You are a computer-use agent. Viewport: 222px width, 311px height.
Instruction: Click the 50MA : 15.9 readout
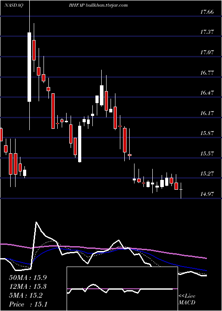click(x=28, y=278)
